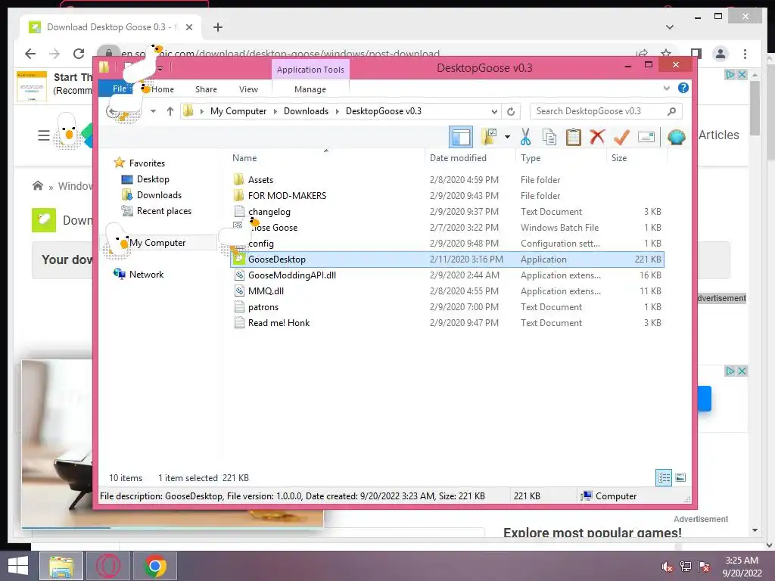Viewport: 775px width, 581px height.
Task: Open the Manage ribbon tab
Action: 310,89
